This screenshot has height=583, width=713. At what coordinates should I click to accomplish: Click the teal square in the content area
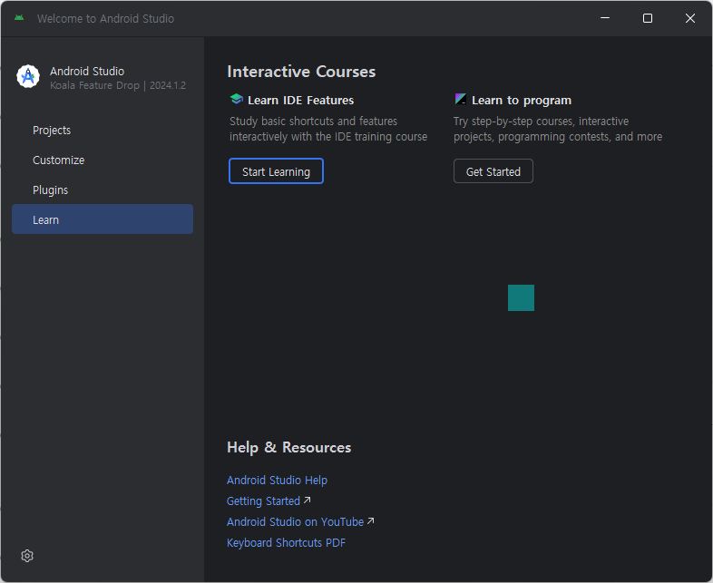[521, 297]
